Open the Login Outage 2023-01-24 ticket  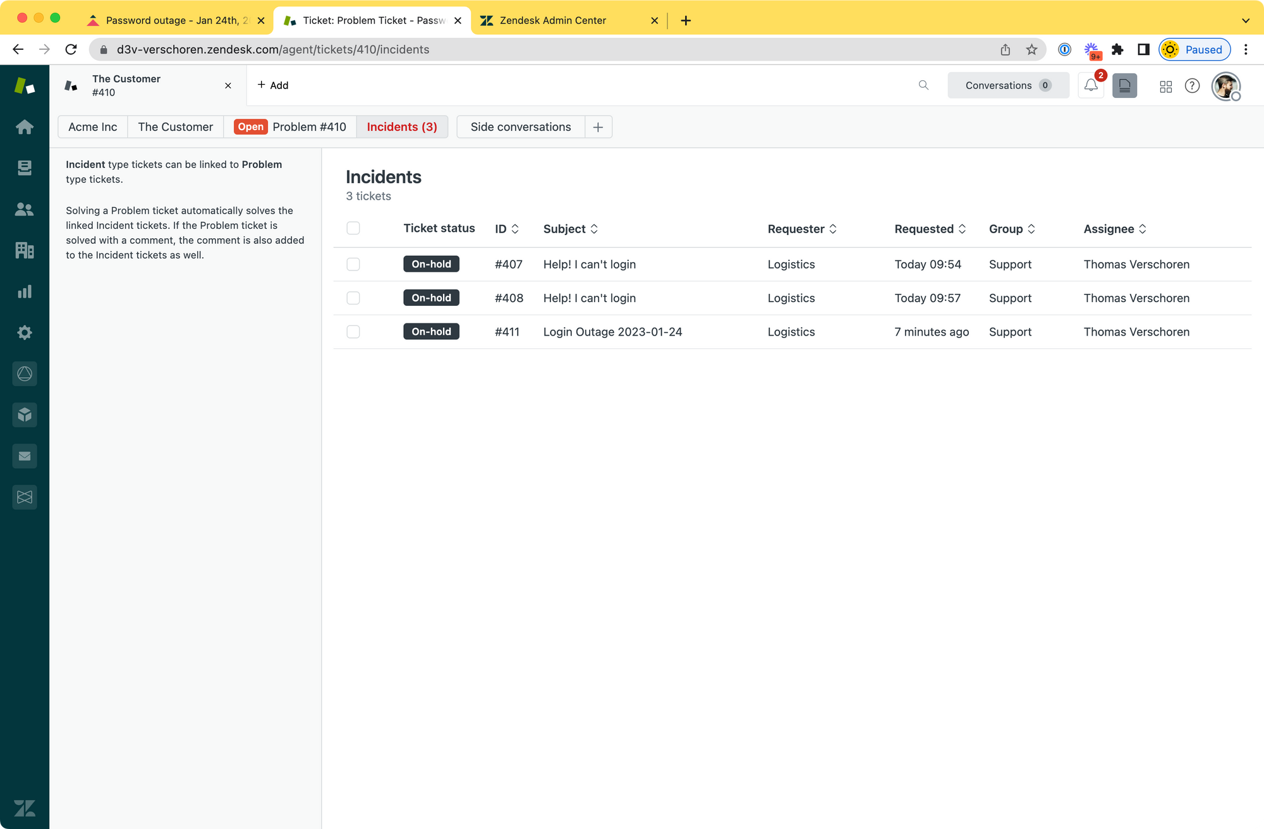pyautogui.click(x=612, y=332)
